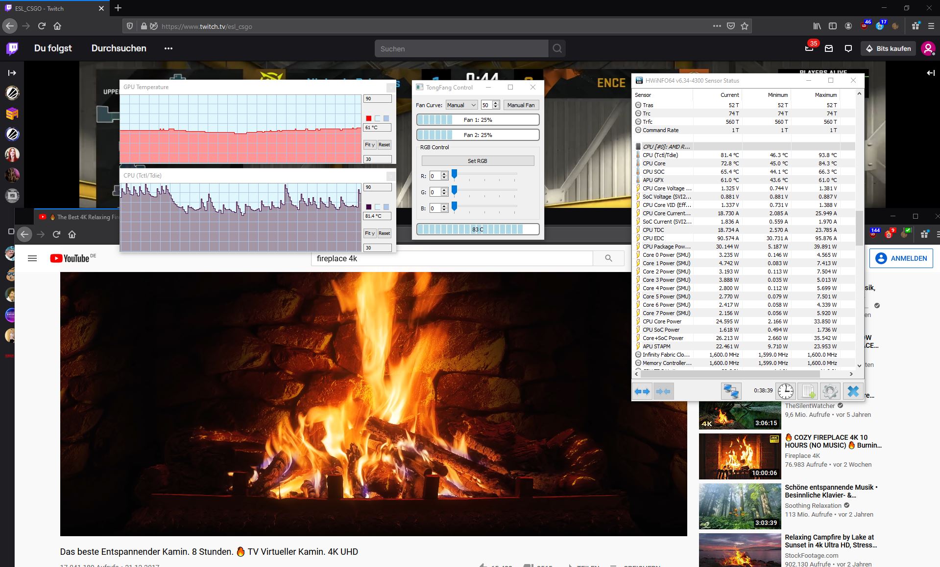Open the red-haired streamer channel avatar
Screen dimensions: 940x567
tap(12, 155)
